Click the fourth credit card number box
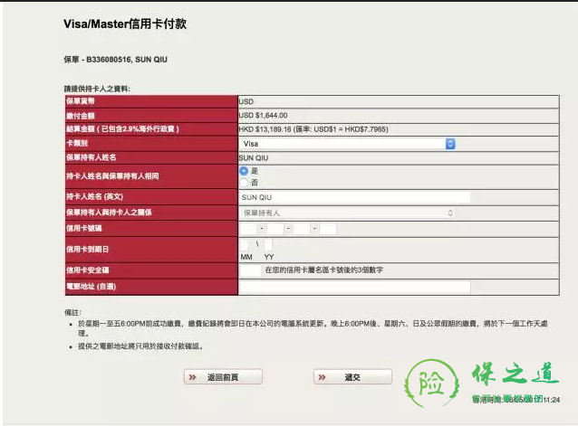This screenshot has height=426, width=578. tap(328, 229)
